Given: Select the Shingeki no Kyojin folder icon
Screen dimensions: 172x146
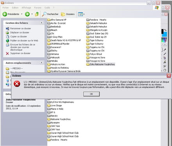Looking at the screenshot, I should [x=88, y=30].
